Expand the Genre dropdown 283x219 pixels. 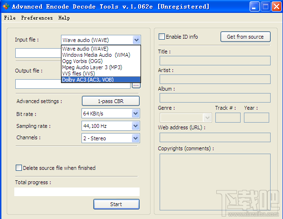208,118
